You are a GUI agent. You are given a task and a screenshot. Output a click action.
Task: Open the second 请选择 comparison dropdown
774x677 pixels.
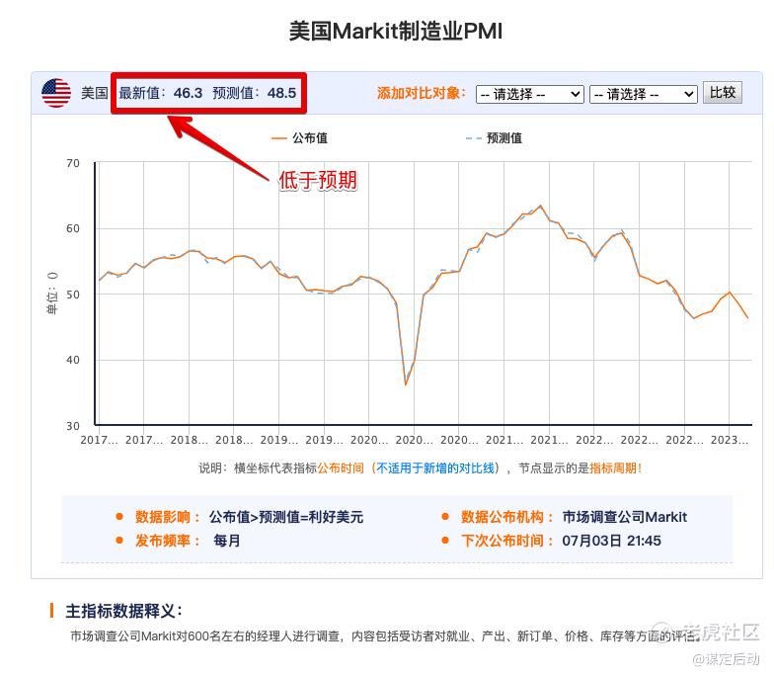coord(644,94)
